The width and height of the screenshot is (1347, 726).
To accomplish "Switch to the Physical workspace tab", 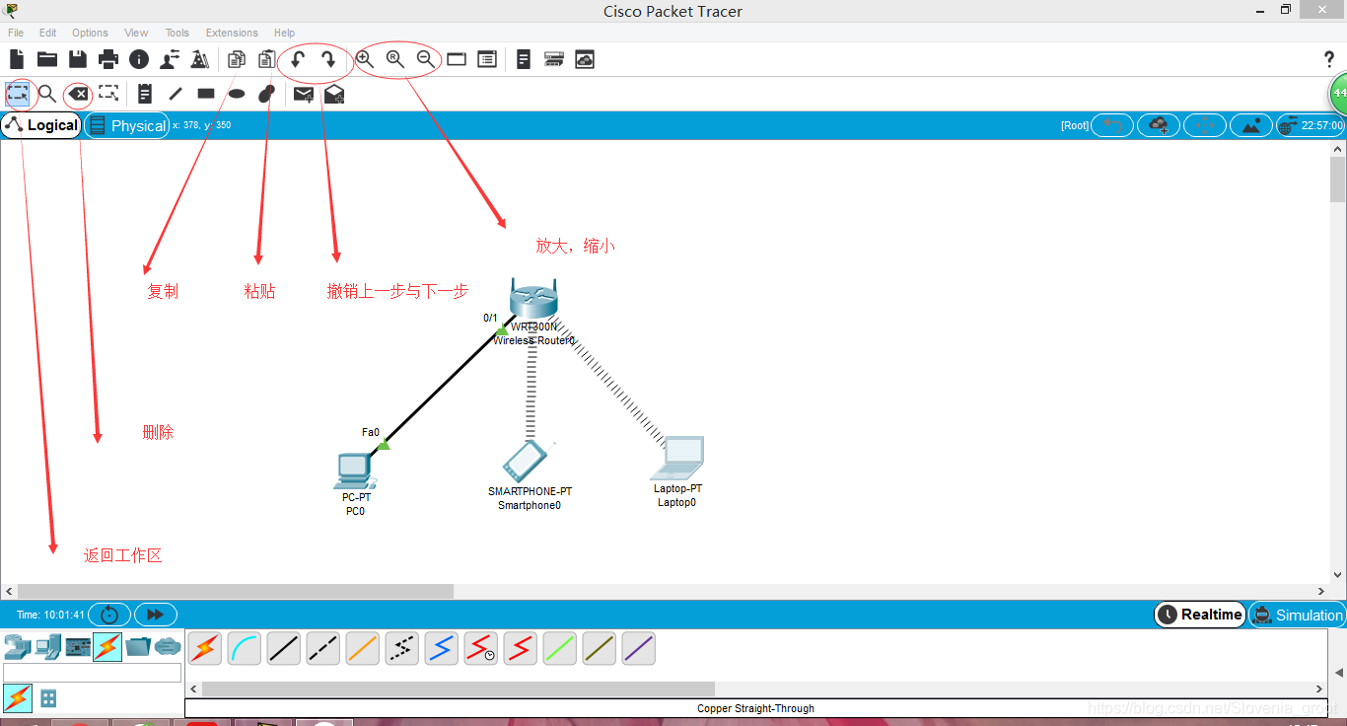I will [x=127, y=125].
